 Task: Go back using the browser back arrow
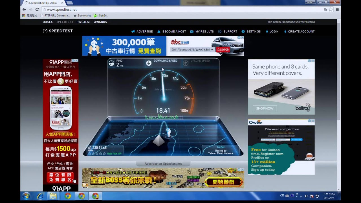tap(24, 9)
